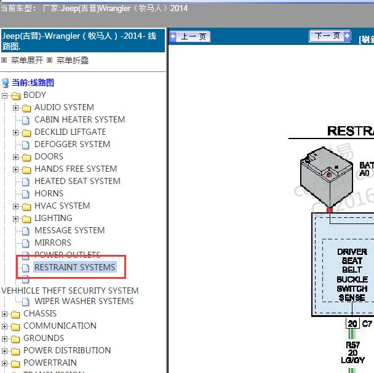Click the POWERTRAIN folder icon
374x373 pixels.
coord(15,363)
